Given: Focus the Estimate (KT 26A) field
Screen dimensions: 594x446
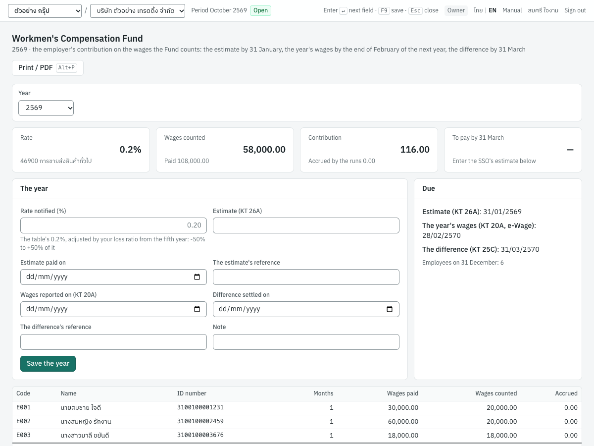Looking at the screenshot, I should 306,225.
